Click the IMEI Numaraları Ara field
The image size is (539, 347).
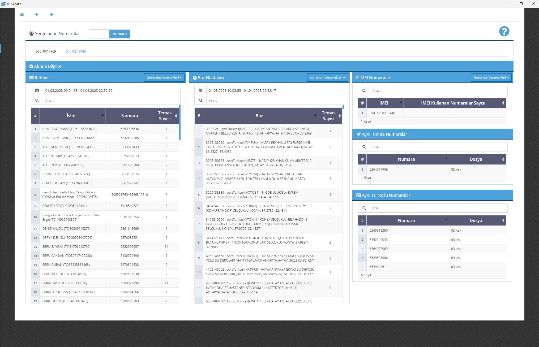pos(438,90)
